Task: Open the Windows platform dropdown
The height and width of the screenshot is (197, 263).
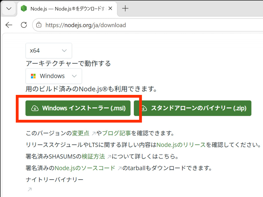Action: (x=54, y=76)
